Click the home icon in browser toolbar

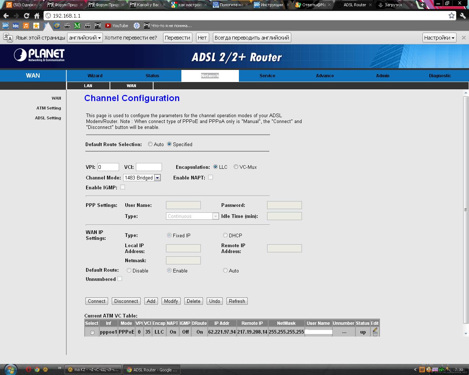[37, 16]
